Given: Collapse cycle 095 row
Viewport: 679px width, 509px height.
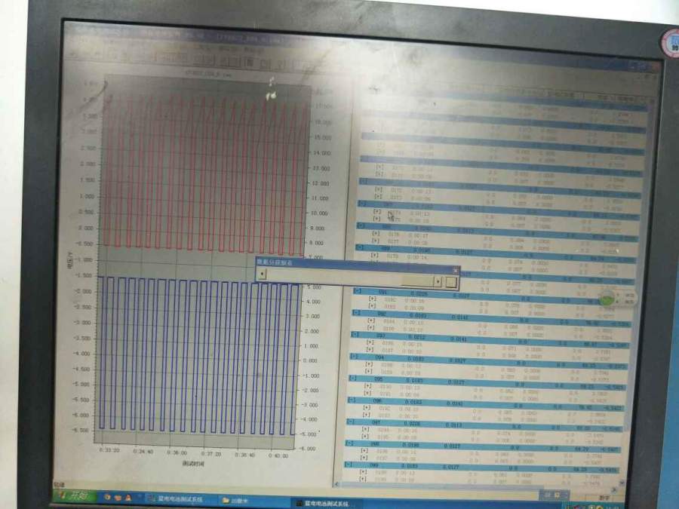Looking at the screenshot, I should (x=352, y=378).
